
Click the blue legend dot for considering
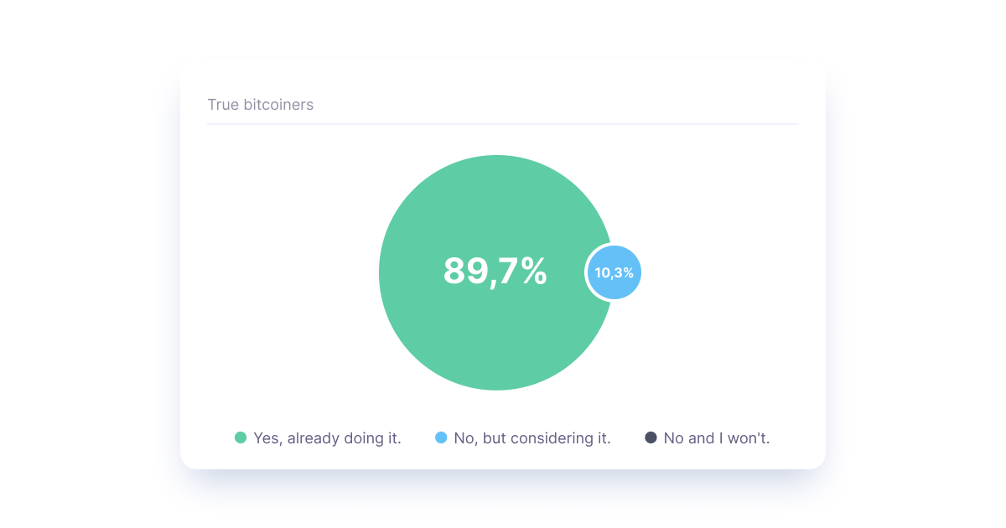pos(441,437)
